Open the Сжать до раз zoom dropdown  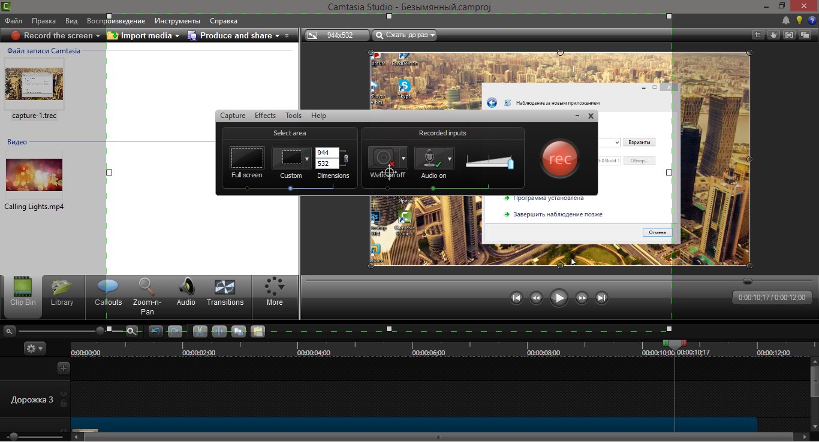point(404,35)
